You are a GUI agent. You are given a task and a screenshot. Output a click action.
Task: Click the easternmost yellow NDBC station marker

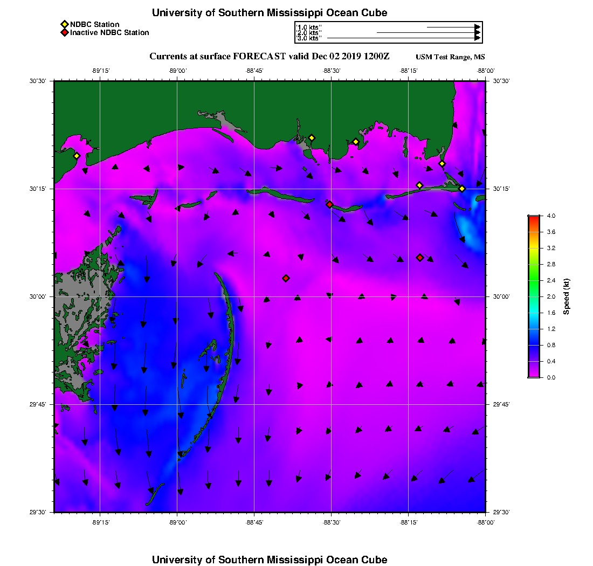click(x=462, y=188)
